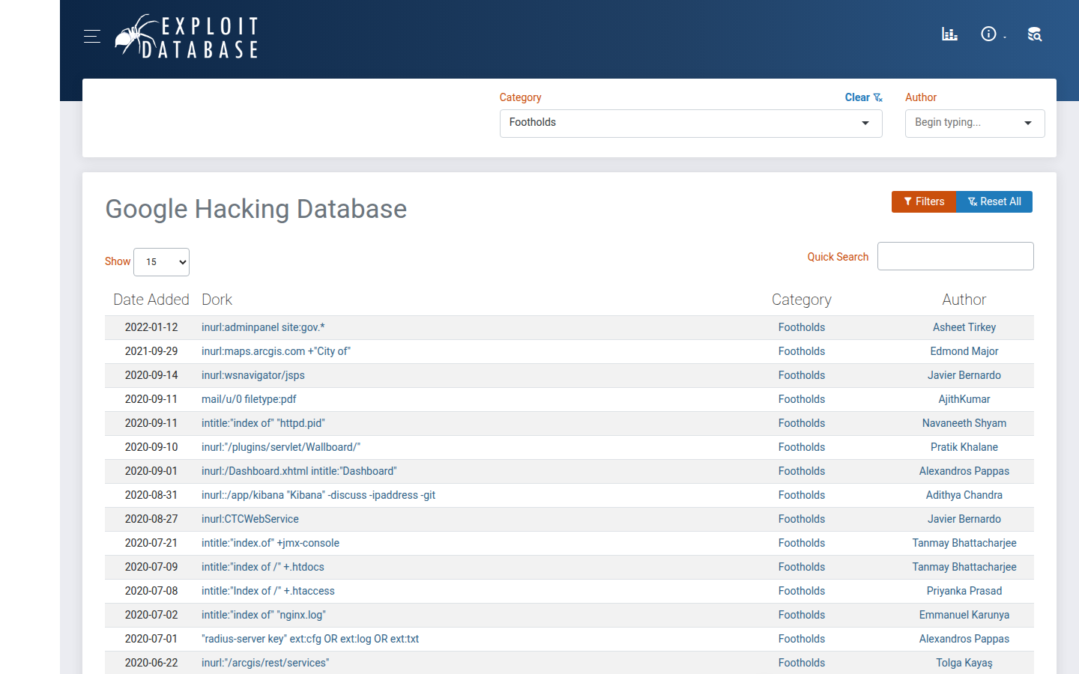The image size is (1079, 674).
Task: Click Footholds category in the 2022-01-12 row
Action: 802,327
